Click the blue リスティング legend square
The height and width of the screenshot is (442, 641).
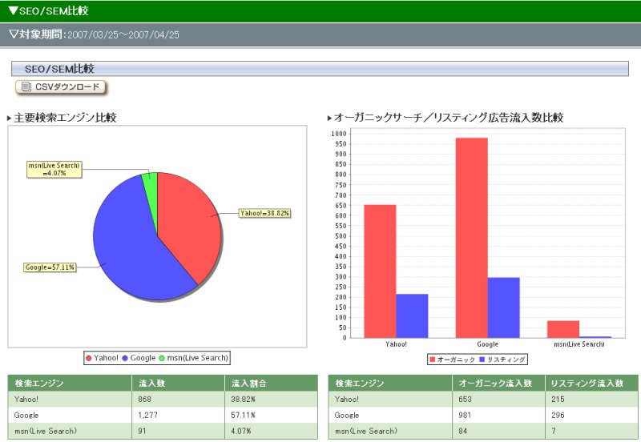click(482, 360)
